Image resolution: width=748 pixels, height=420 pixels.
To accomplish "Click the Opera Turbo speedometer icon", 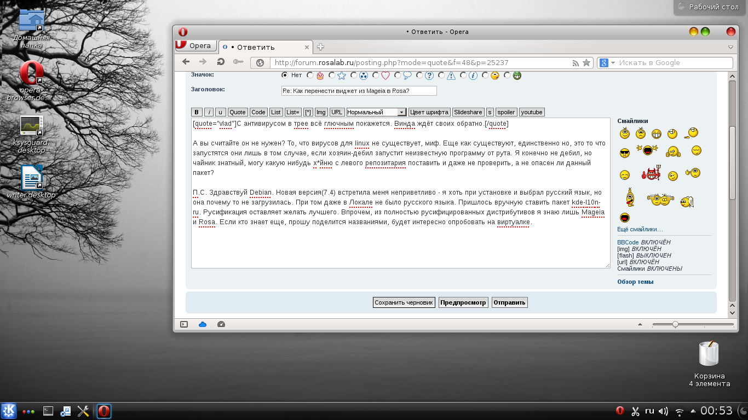I will pos(221,324).
